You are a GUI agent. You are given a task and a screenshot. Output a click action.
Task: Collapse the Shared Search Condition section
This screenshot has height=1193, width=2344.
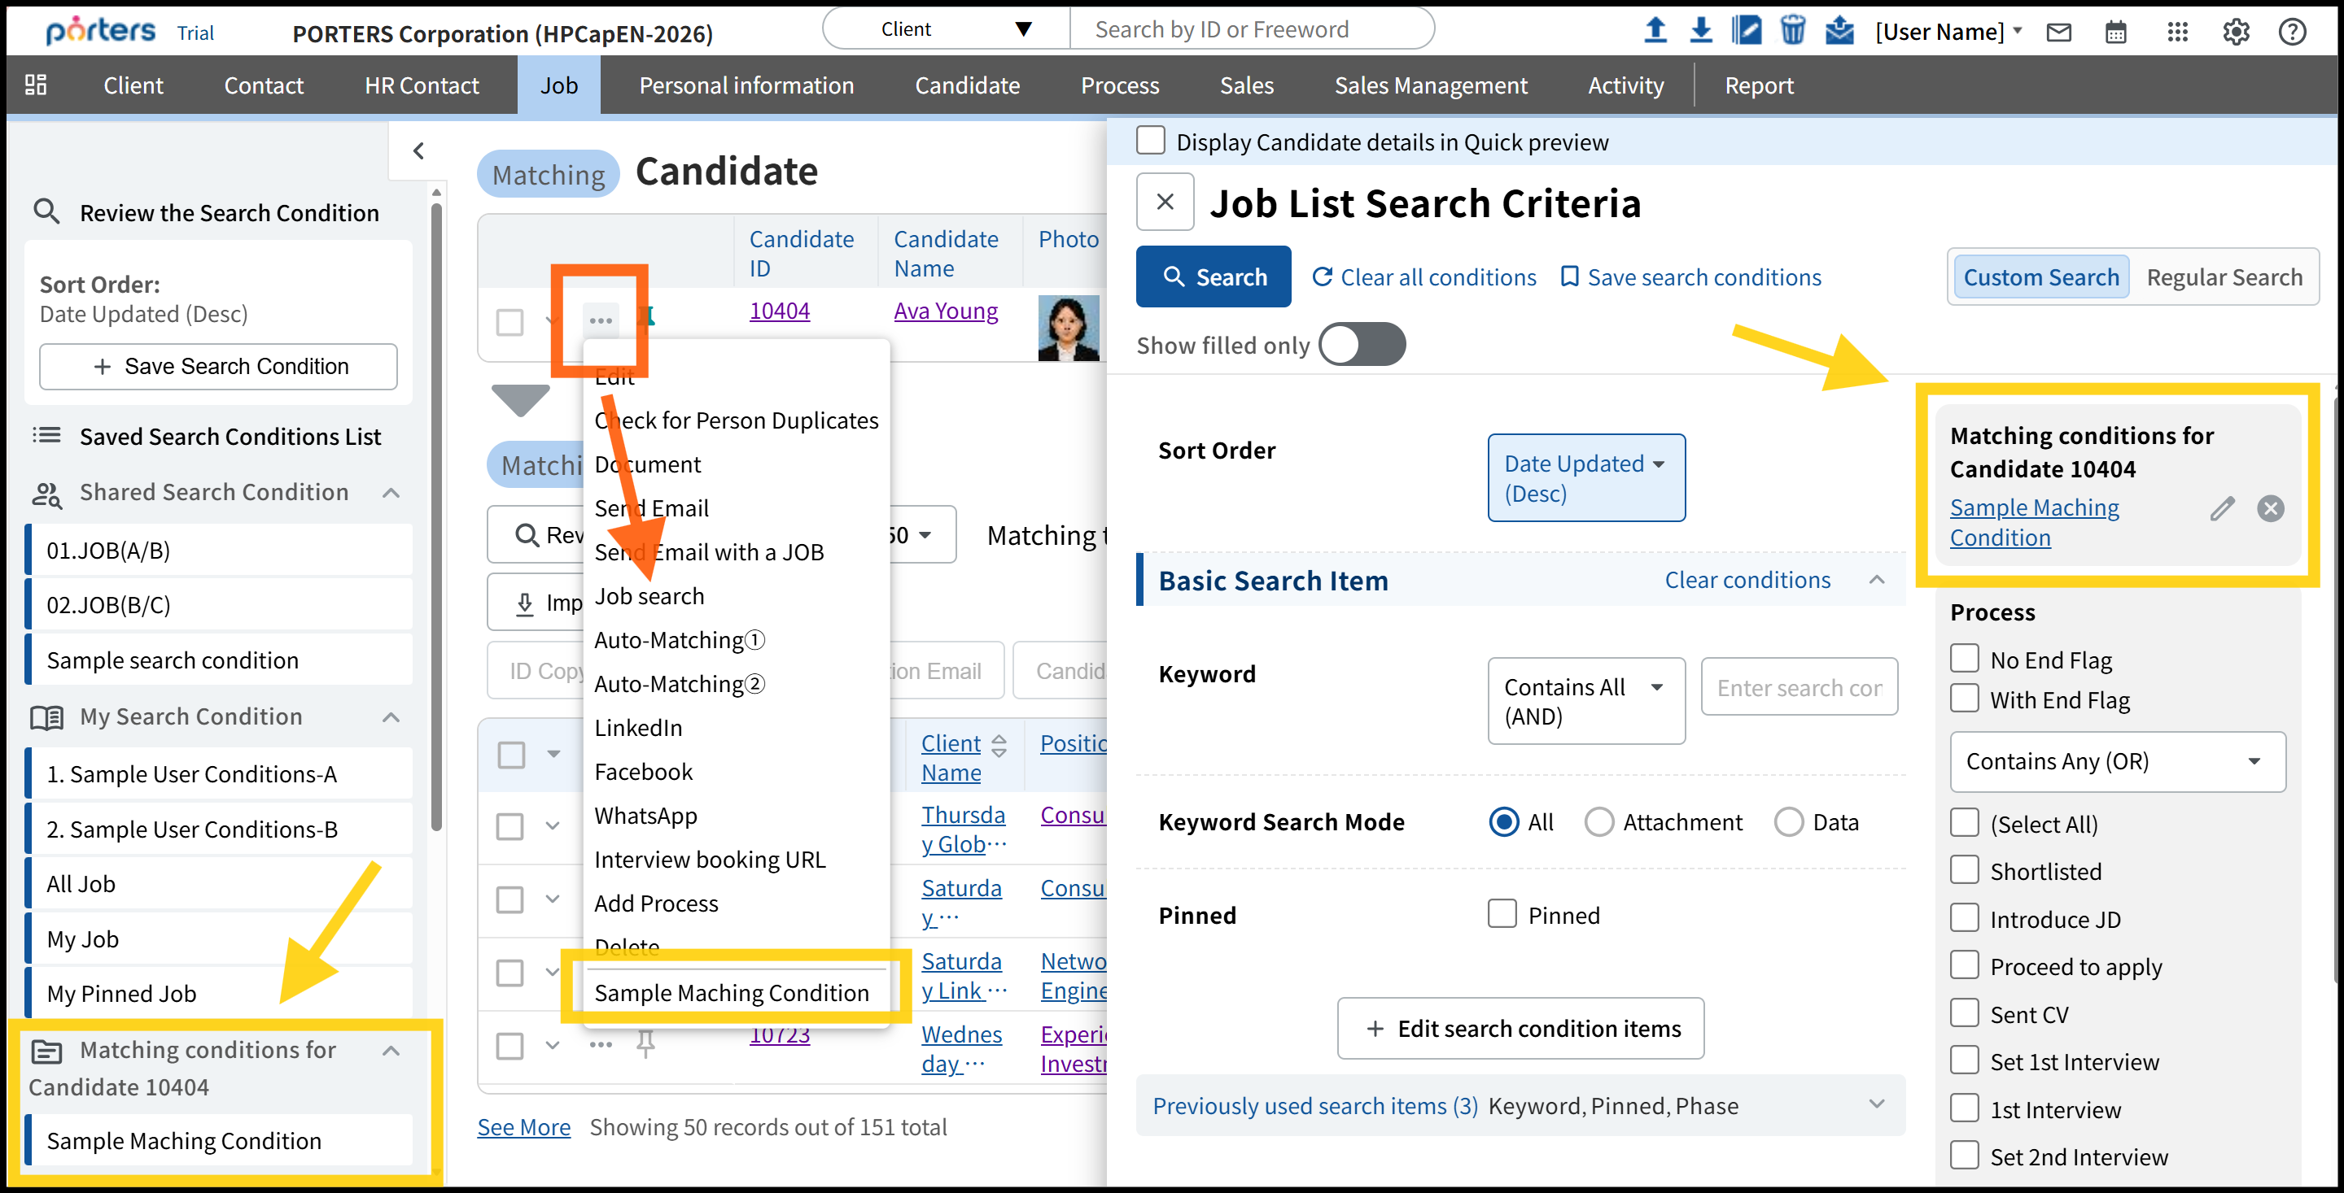(391, 492)
